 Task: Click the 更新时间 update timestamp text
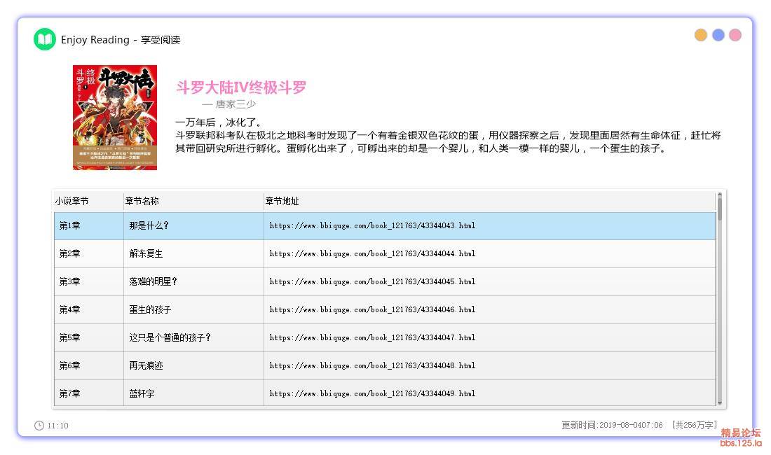pyautogui.click(x=612, y=425)
